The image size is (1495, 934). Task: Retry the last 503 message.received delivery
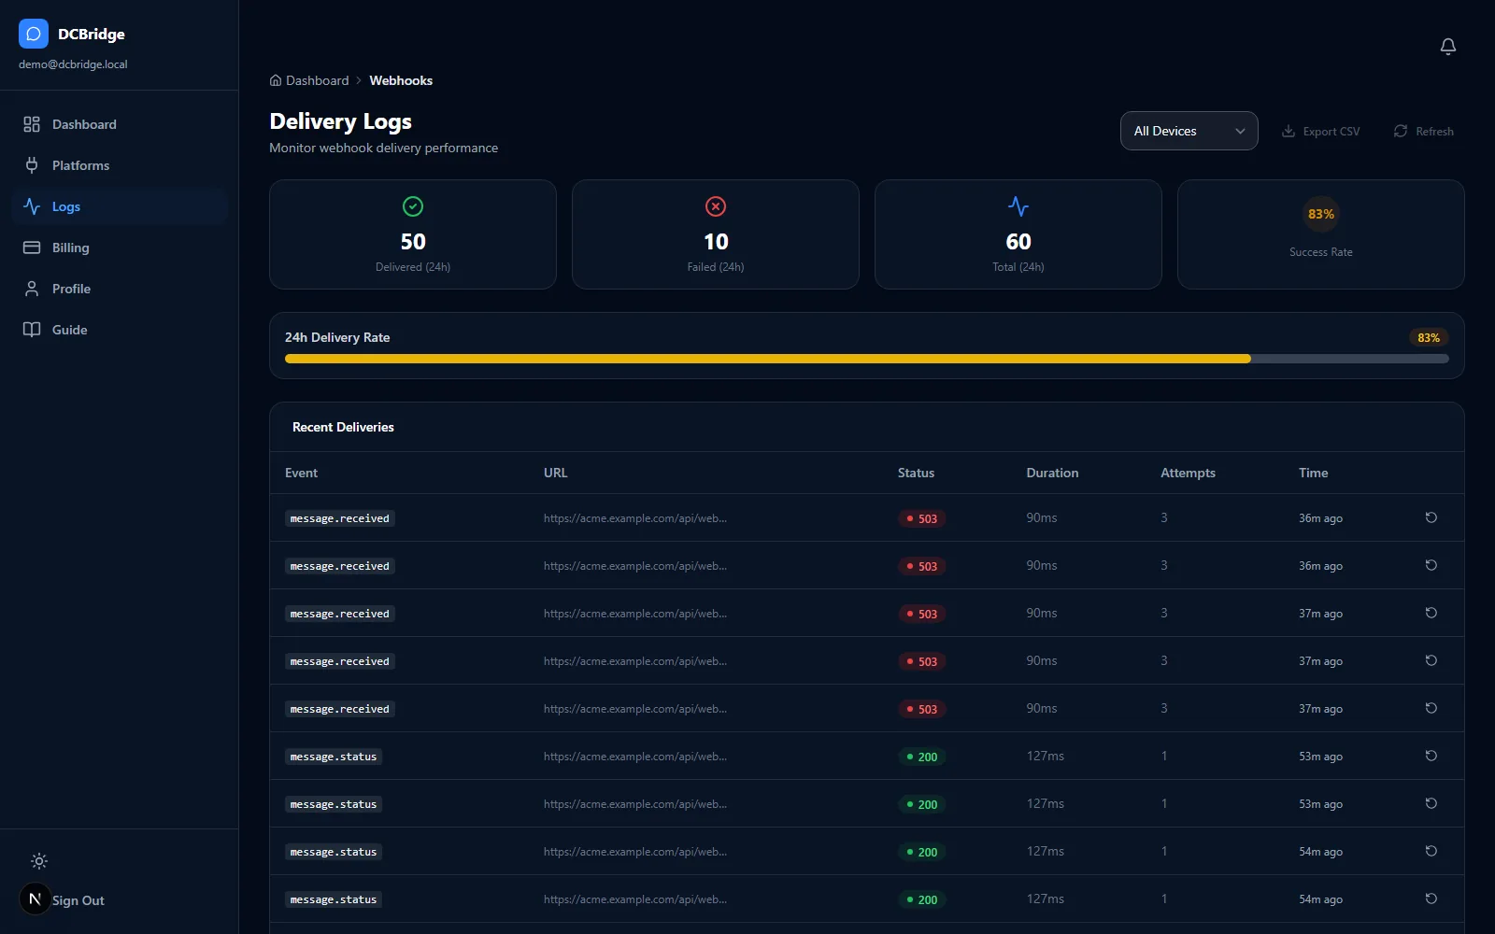coord(1431,708)
